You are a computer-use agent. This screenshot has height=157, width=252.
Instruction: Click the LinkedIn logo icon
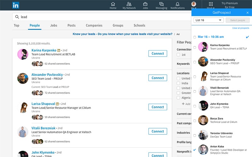[15, 5]
